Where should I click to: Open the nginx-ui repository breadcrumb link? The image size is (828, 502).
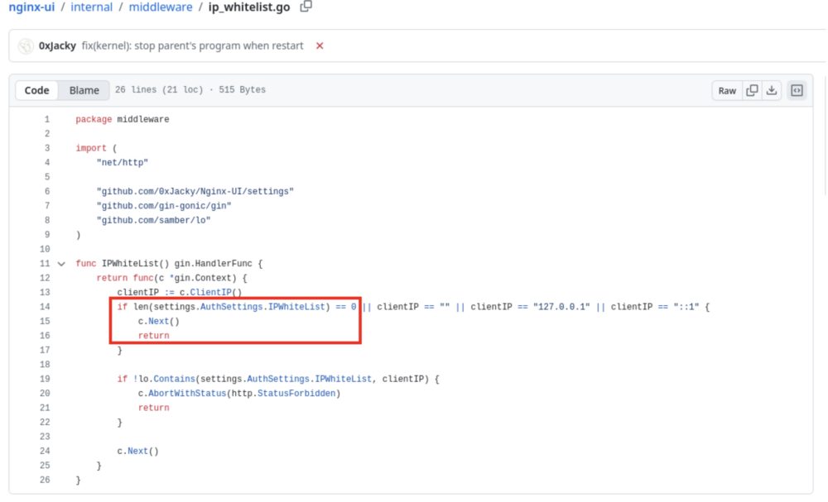31,7
